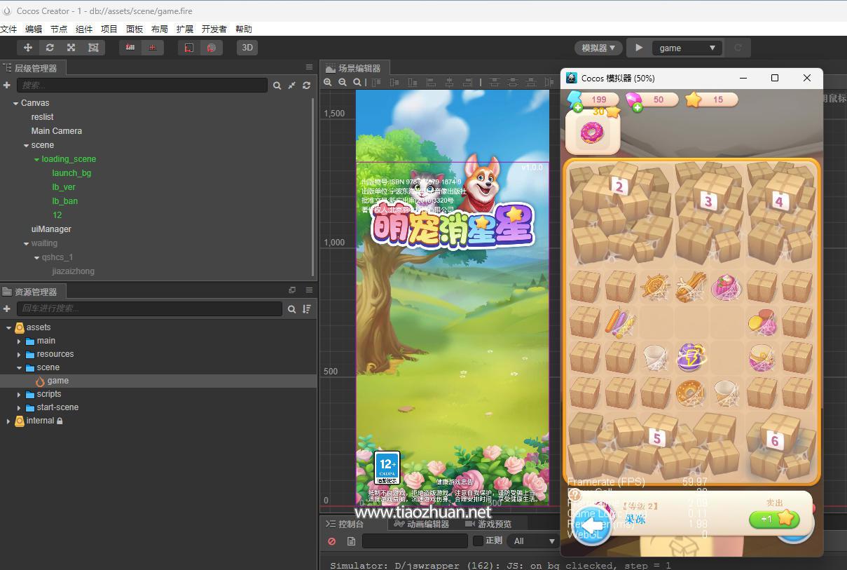This screenshot has width=847, height=570.
Task: Toggle the 3D view button
Action: click(247, 48)
